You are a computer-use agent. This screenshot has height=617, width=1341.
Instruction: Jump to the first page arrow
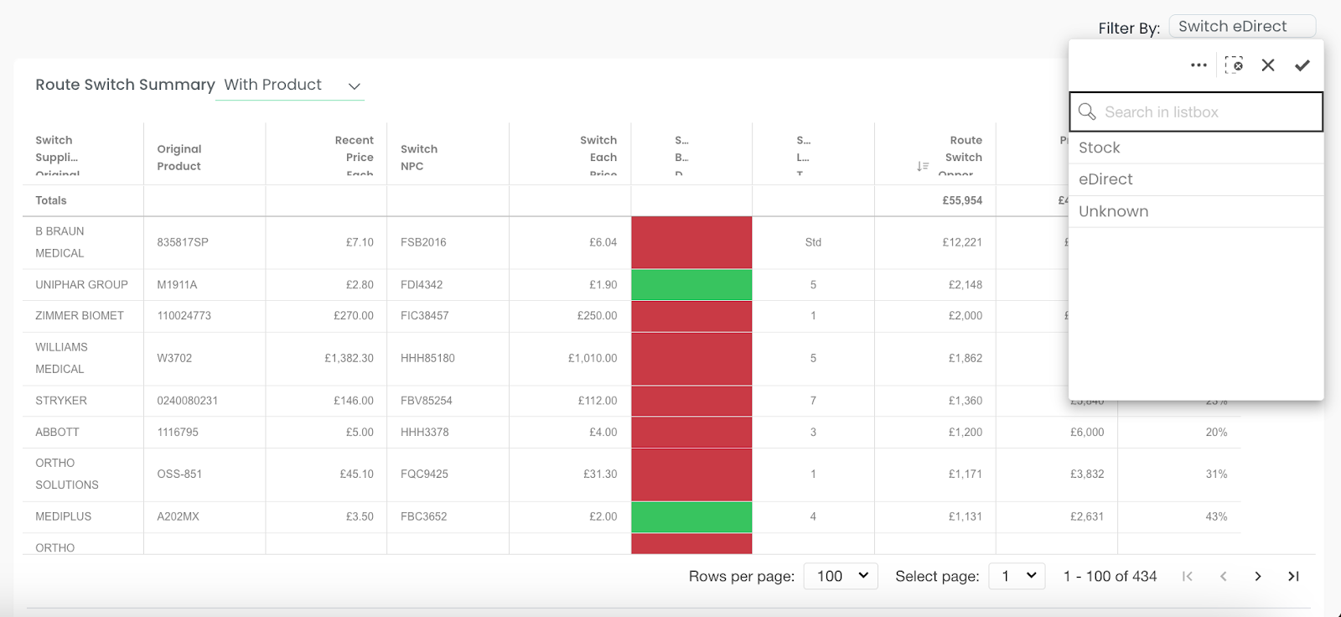[x=1188, y=576]
